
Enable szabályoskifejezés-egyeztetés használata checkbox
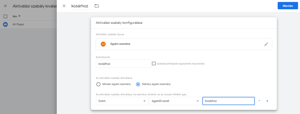(x=154, y=64)
